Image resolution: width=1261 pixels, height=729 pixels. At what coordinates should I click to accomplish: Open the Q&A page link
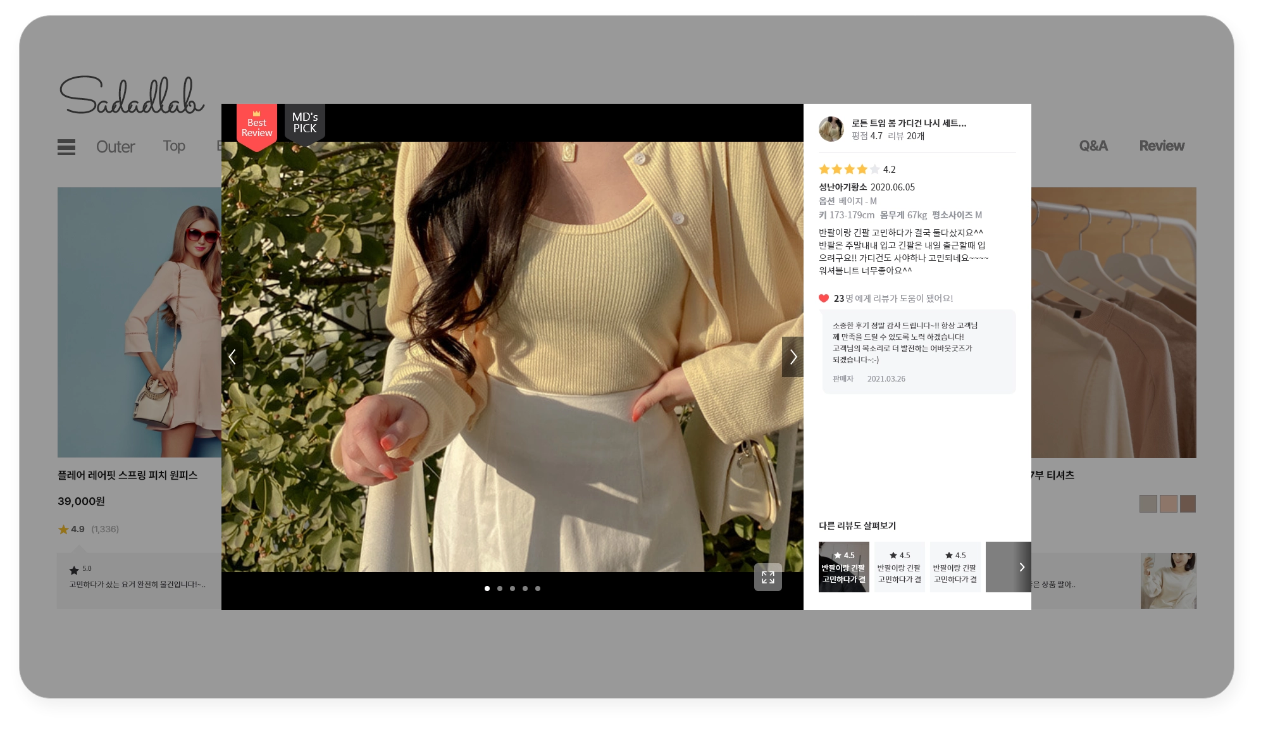[x=1093, y=146]
